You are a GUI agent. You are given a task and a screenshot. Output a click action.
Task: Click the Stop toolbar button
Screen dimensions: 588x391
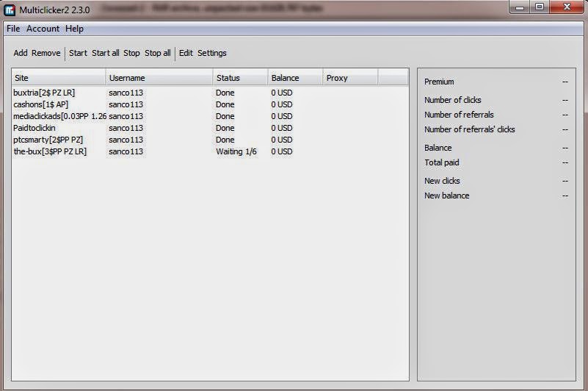[131, 53]
